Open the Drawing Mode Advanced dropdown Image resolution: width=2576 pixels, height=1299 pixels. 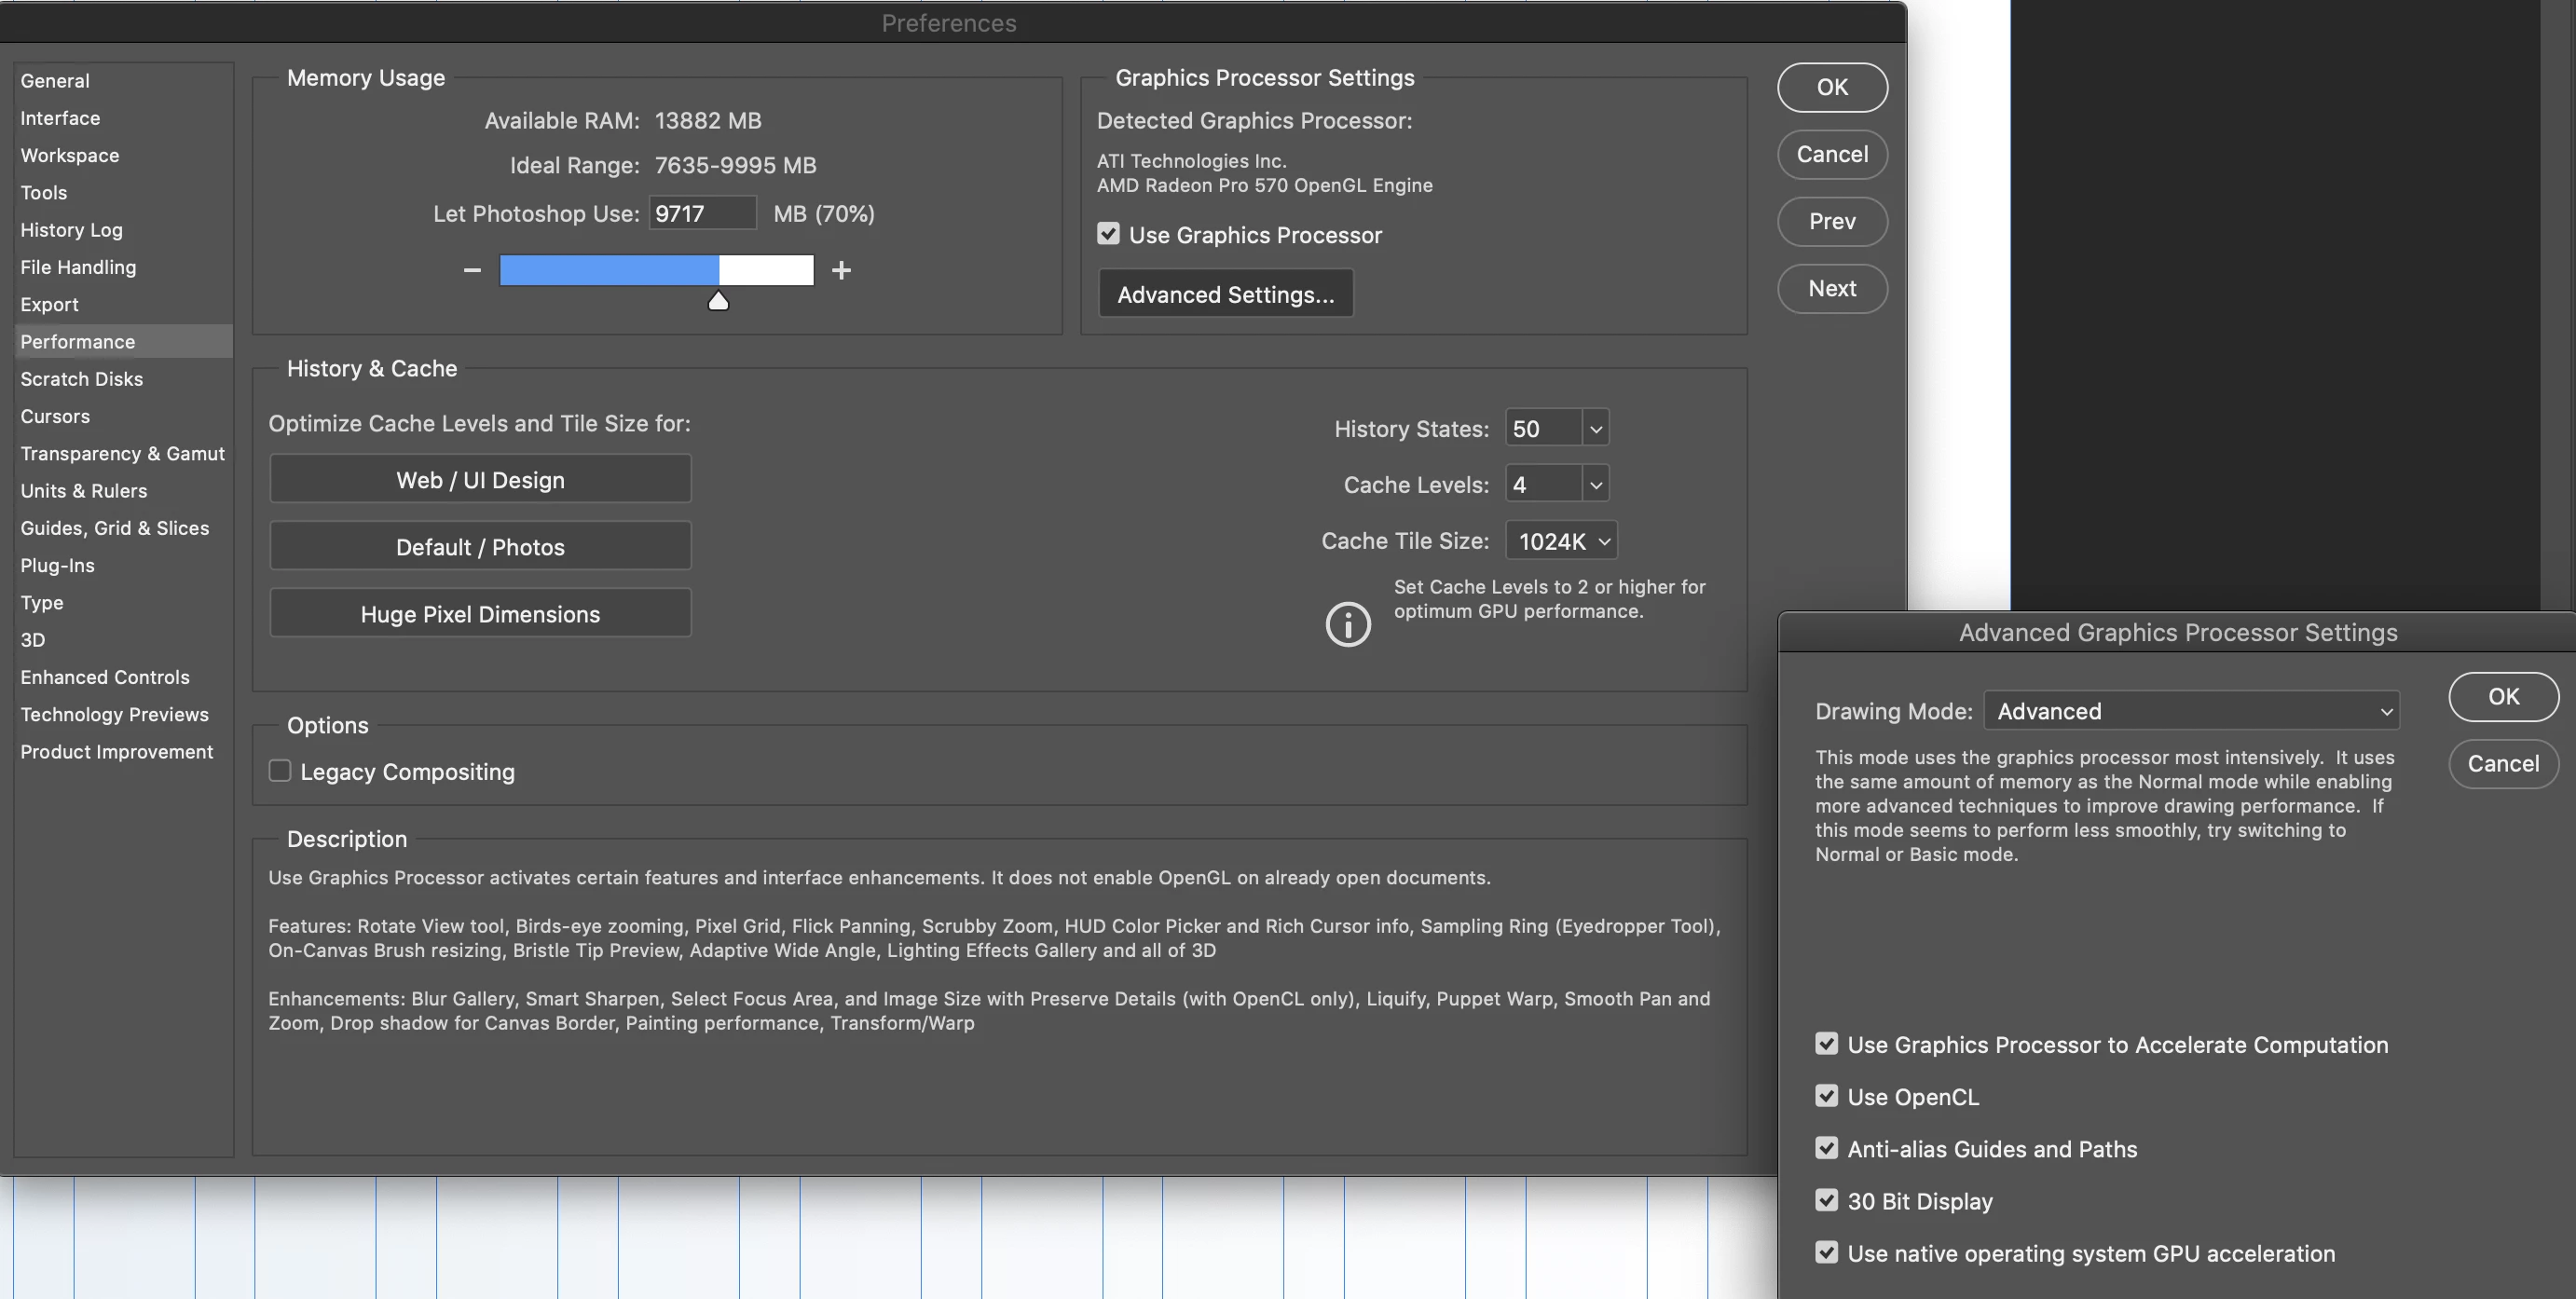[x=2190, y=711]
